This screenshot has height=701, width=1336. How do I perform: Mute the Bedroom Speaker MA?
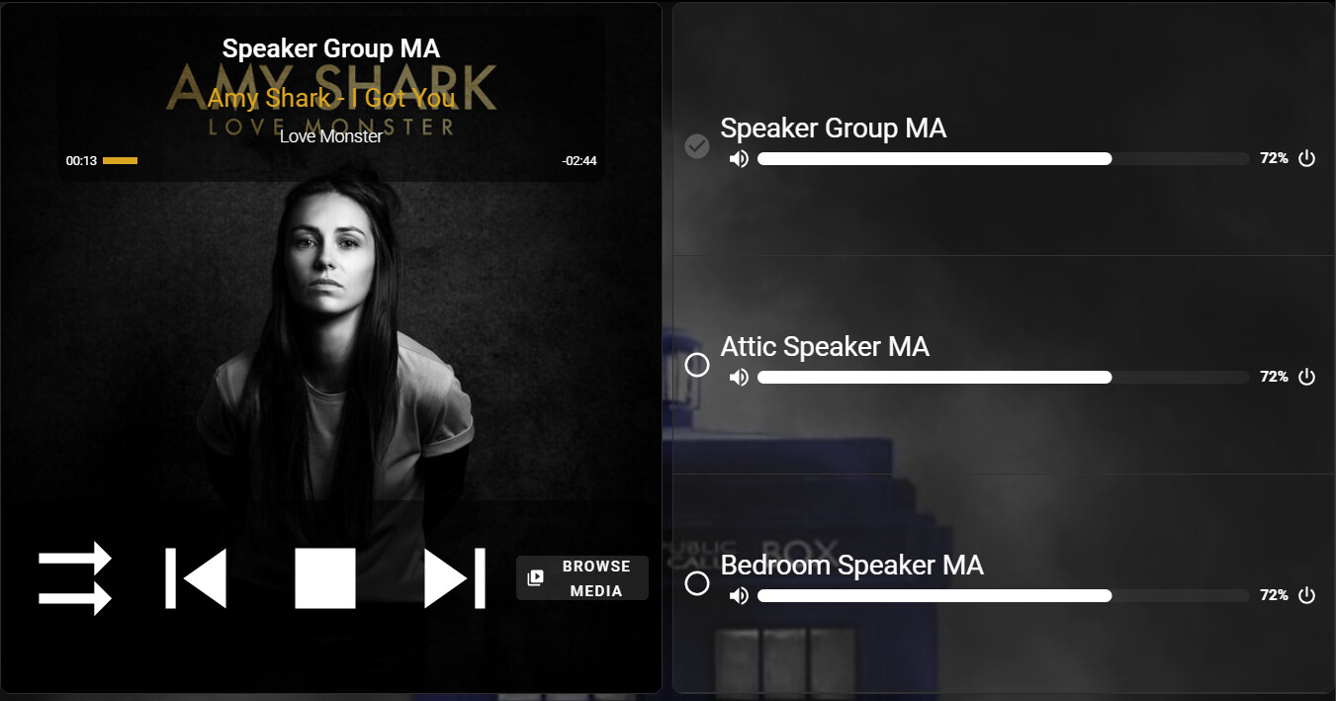point(739,595)
